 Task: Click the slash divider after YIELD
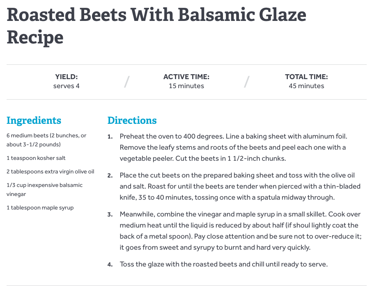click(127, 82)
